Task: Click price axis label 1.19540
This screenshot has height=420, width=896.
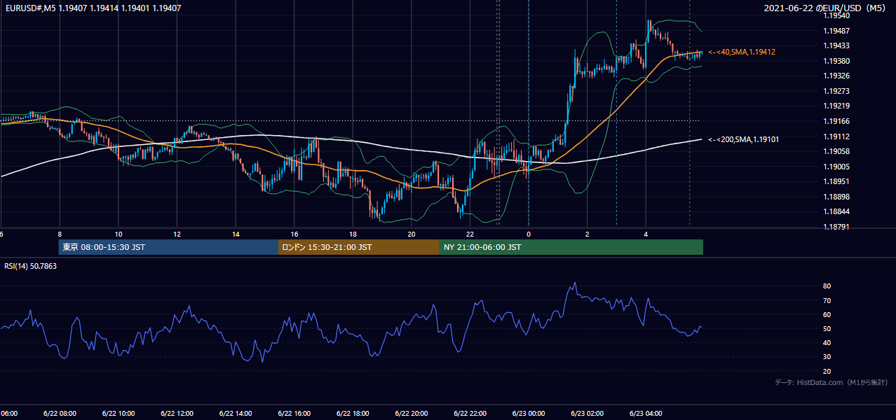Action: point(836,15)
